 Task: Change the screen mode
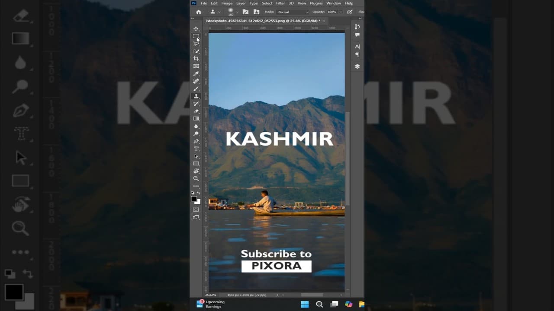coord(196,217)
